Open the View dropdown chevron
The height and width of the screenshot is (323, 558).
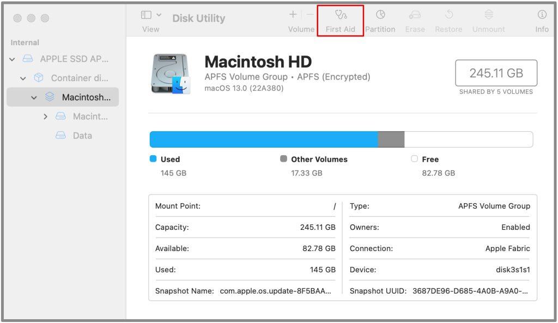159,15
